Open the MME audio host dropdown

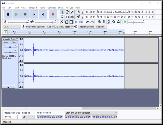(x=12, y=27)
